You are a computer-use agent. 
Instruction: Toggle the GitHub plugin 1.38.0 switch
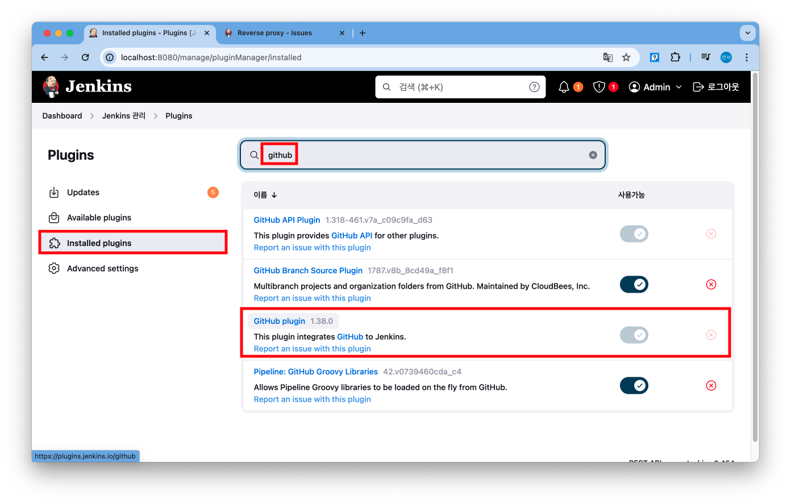point(634,335)
